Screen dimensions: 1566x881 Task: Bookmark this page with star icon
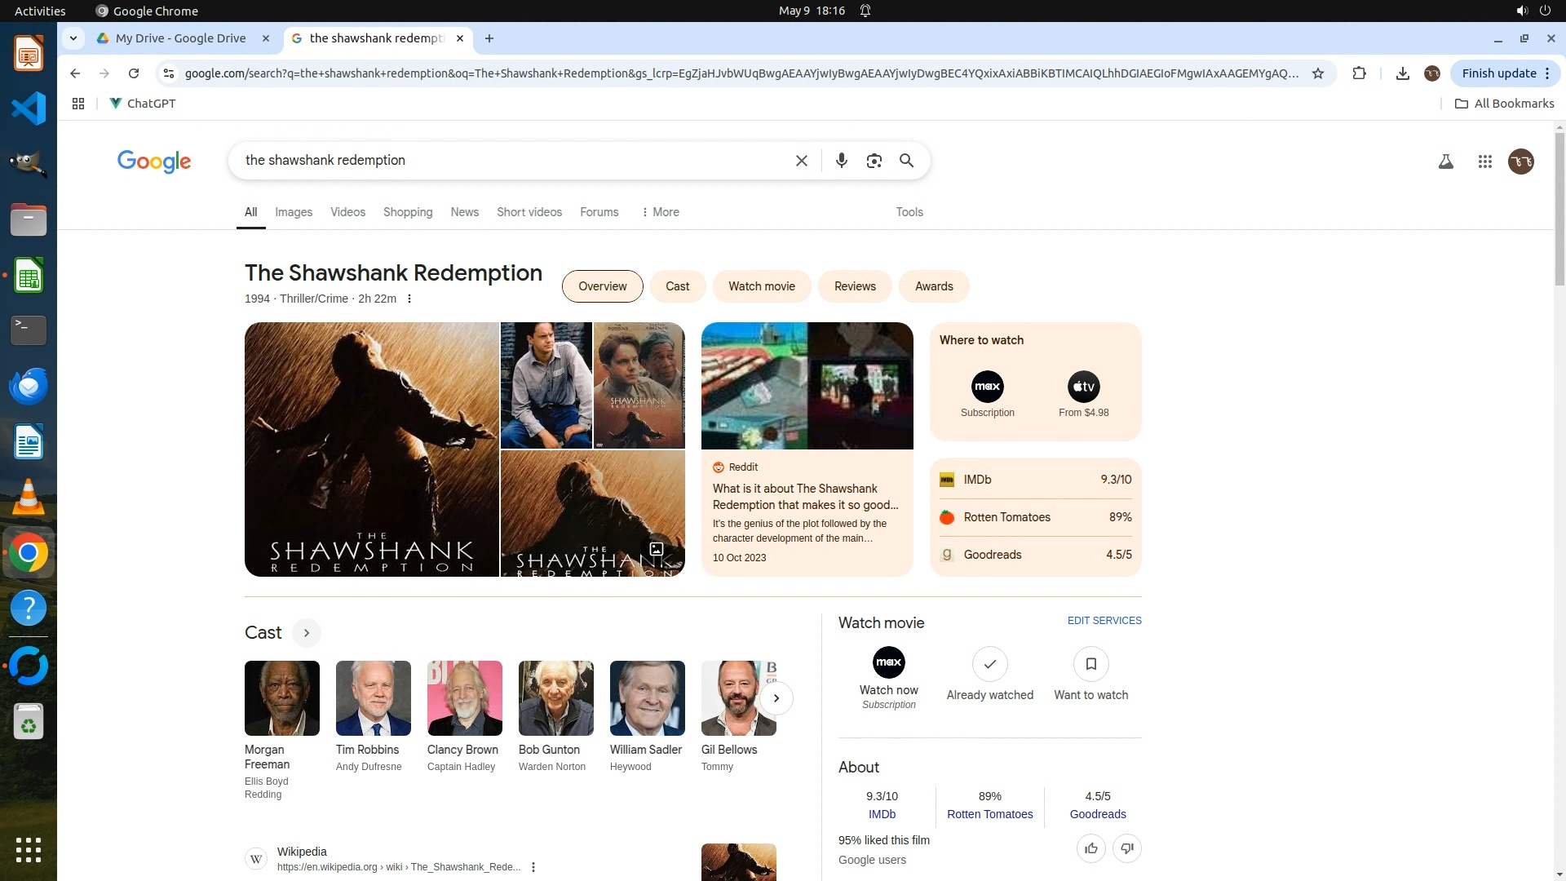coord(1317,73)
